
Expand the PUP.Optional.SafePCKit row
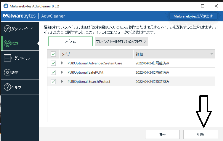point(62,72)
